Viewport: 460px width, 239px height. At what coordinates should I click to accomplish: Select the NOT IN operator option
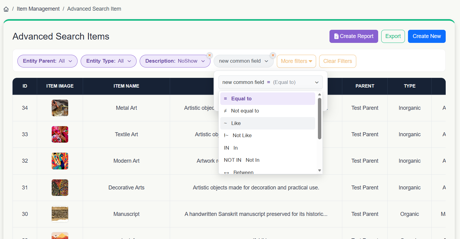268,160
